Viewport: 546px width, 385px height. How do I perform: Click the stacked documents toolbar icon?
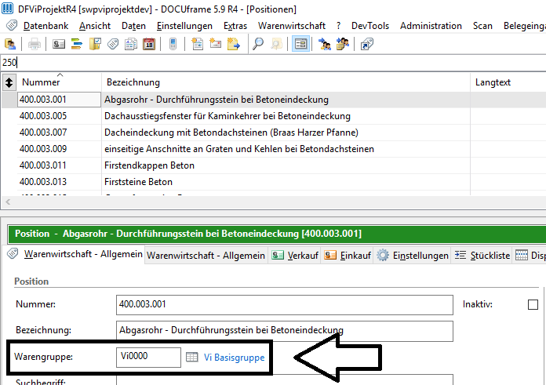pos(131,44)
